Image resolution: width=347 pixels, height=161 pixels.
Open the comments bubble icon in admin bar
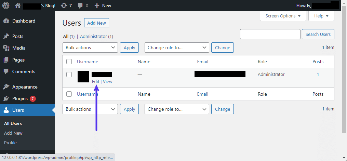tap(80, 5)
